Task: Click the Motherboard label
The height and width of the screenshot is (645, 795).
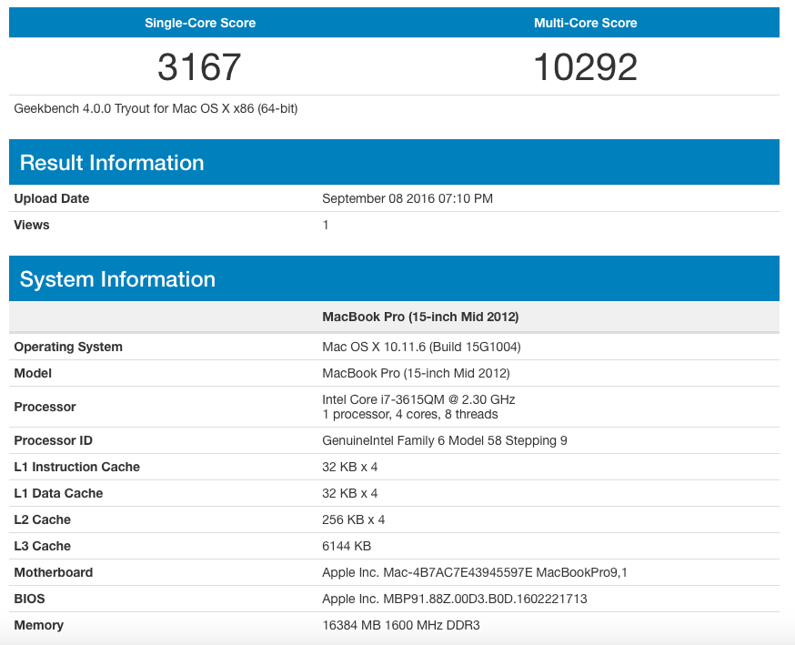Action: (54, 572)
